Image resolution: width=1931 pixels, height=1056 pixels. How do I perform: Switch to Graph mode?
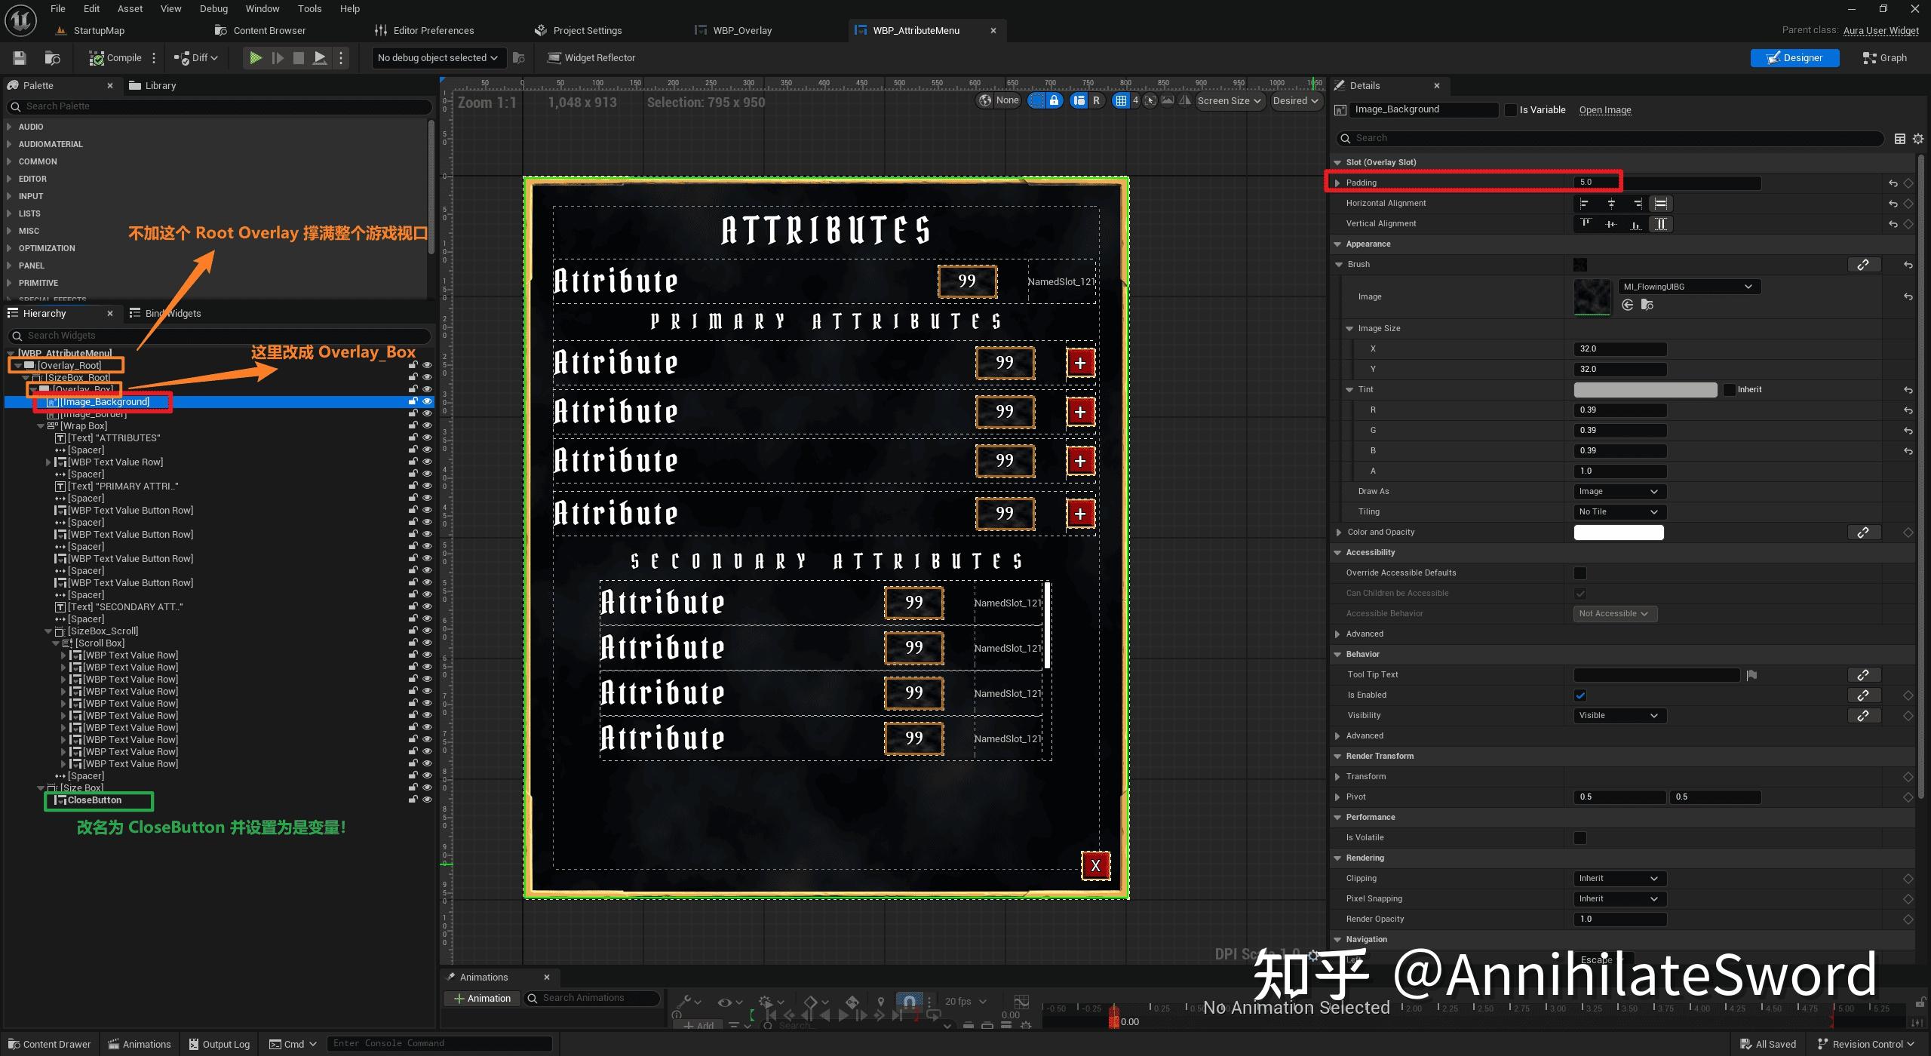point(1884,57)
